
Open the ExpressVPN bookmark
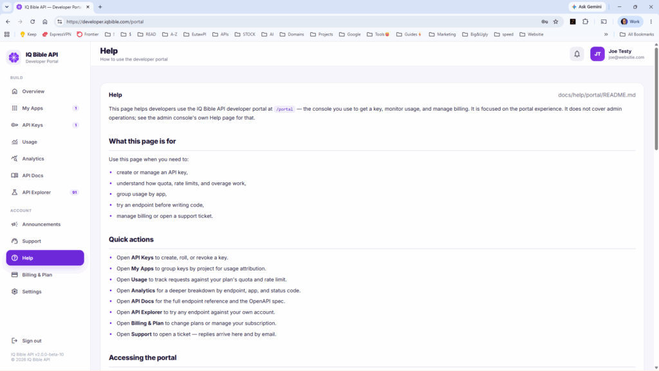pyautogui.click(x=57, y=35)
